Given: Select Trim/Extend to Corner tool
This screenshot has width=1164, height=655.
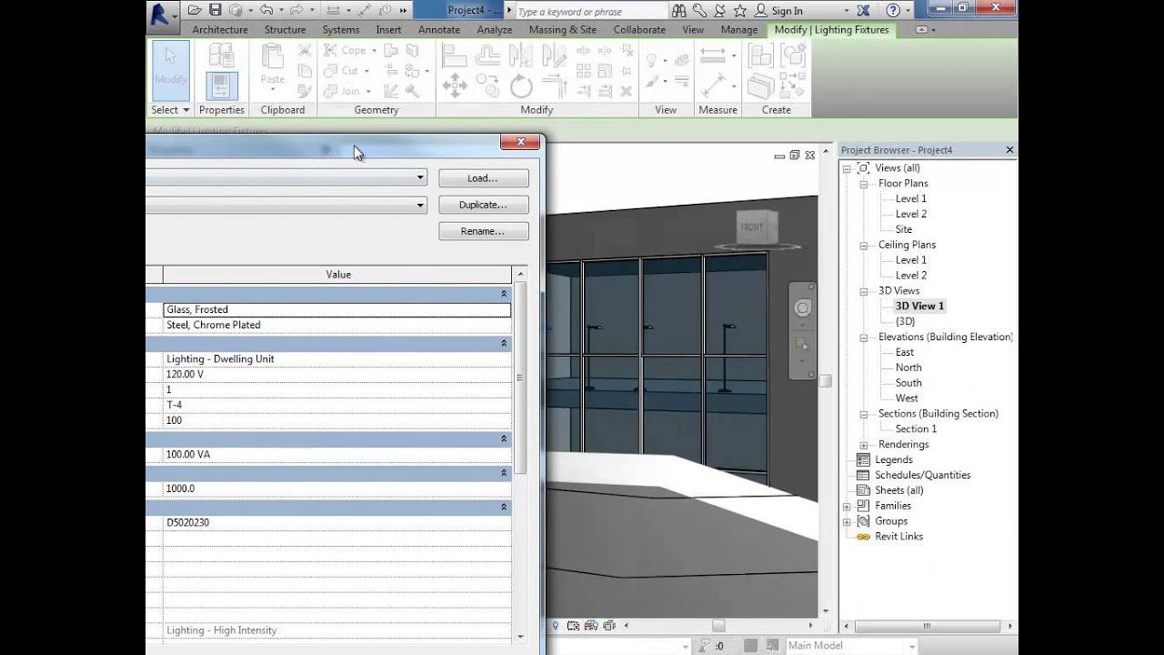Looking at the screenshot, I should tap(554, 87).
